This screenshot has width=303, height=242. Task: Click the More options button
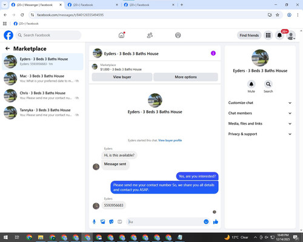tap(185, 77)
